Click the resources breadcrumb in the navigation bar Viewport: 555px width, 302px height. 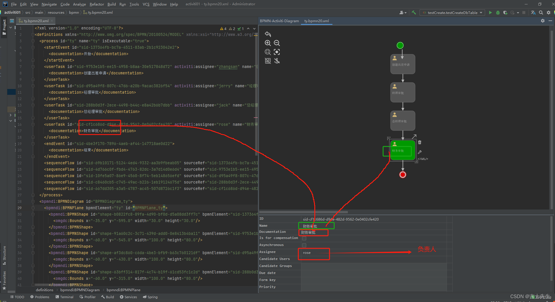click(x=56, y=13)
